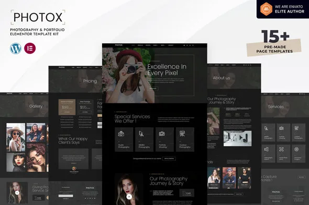Click the outlined button below the Special Services cards
Viewport: 309px width, 205px height.
click(169, 159)
